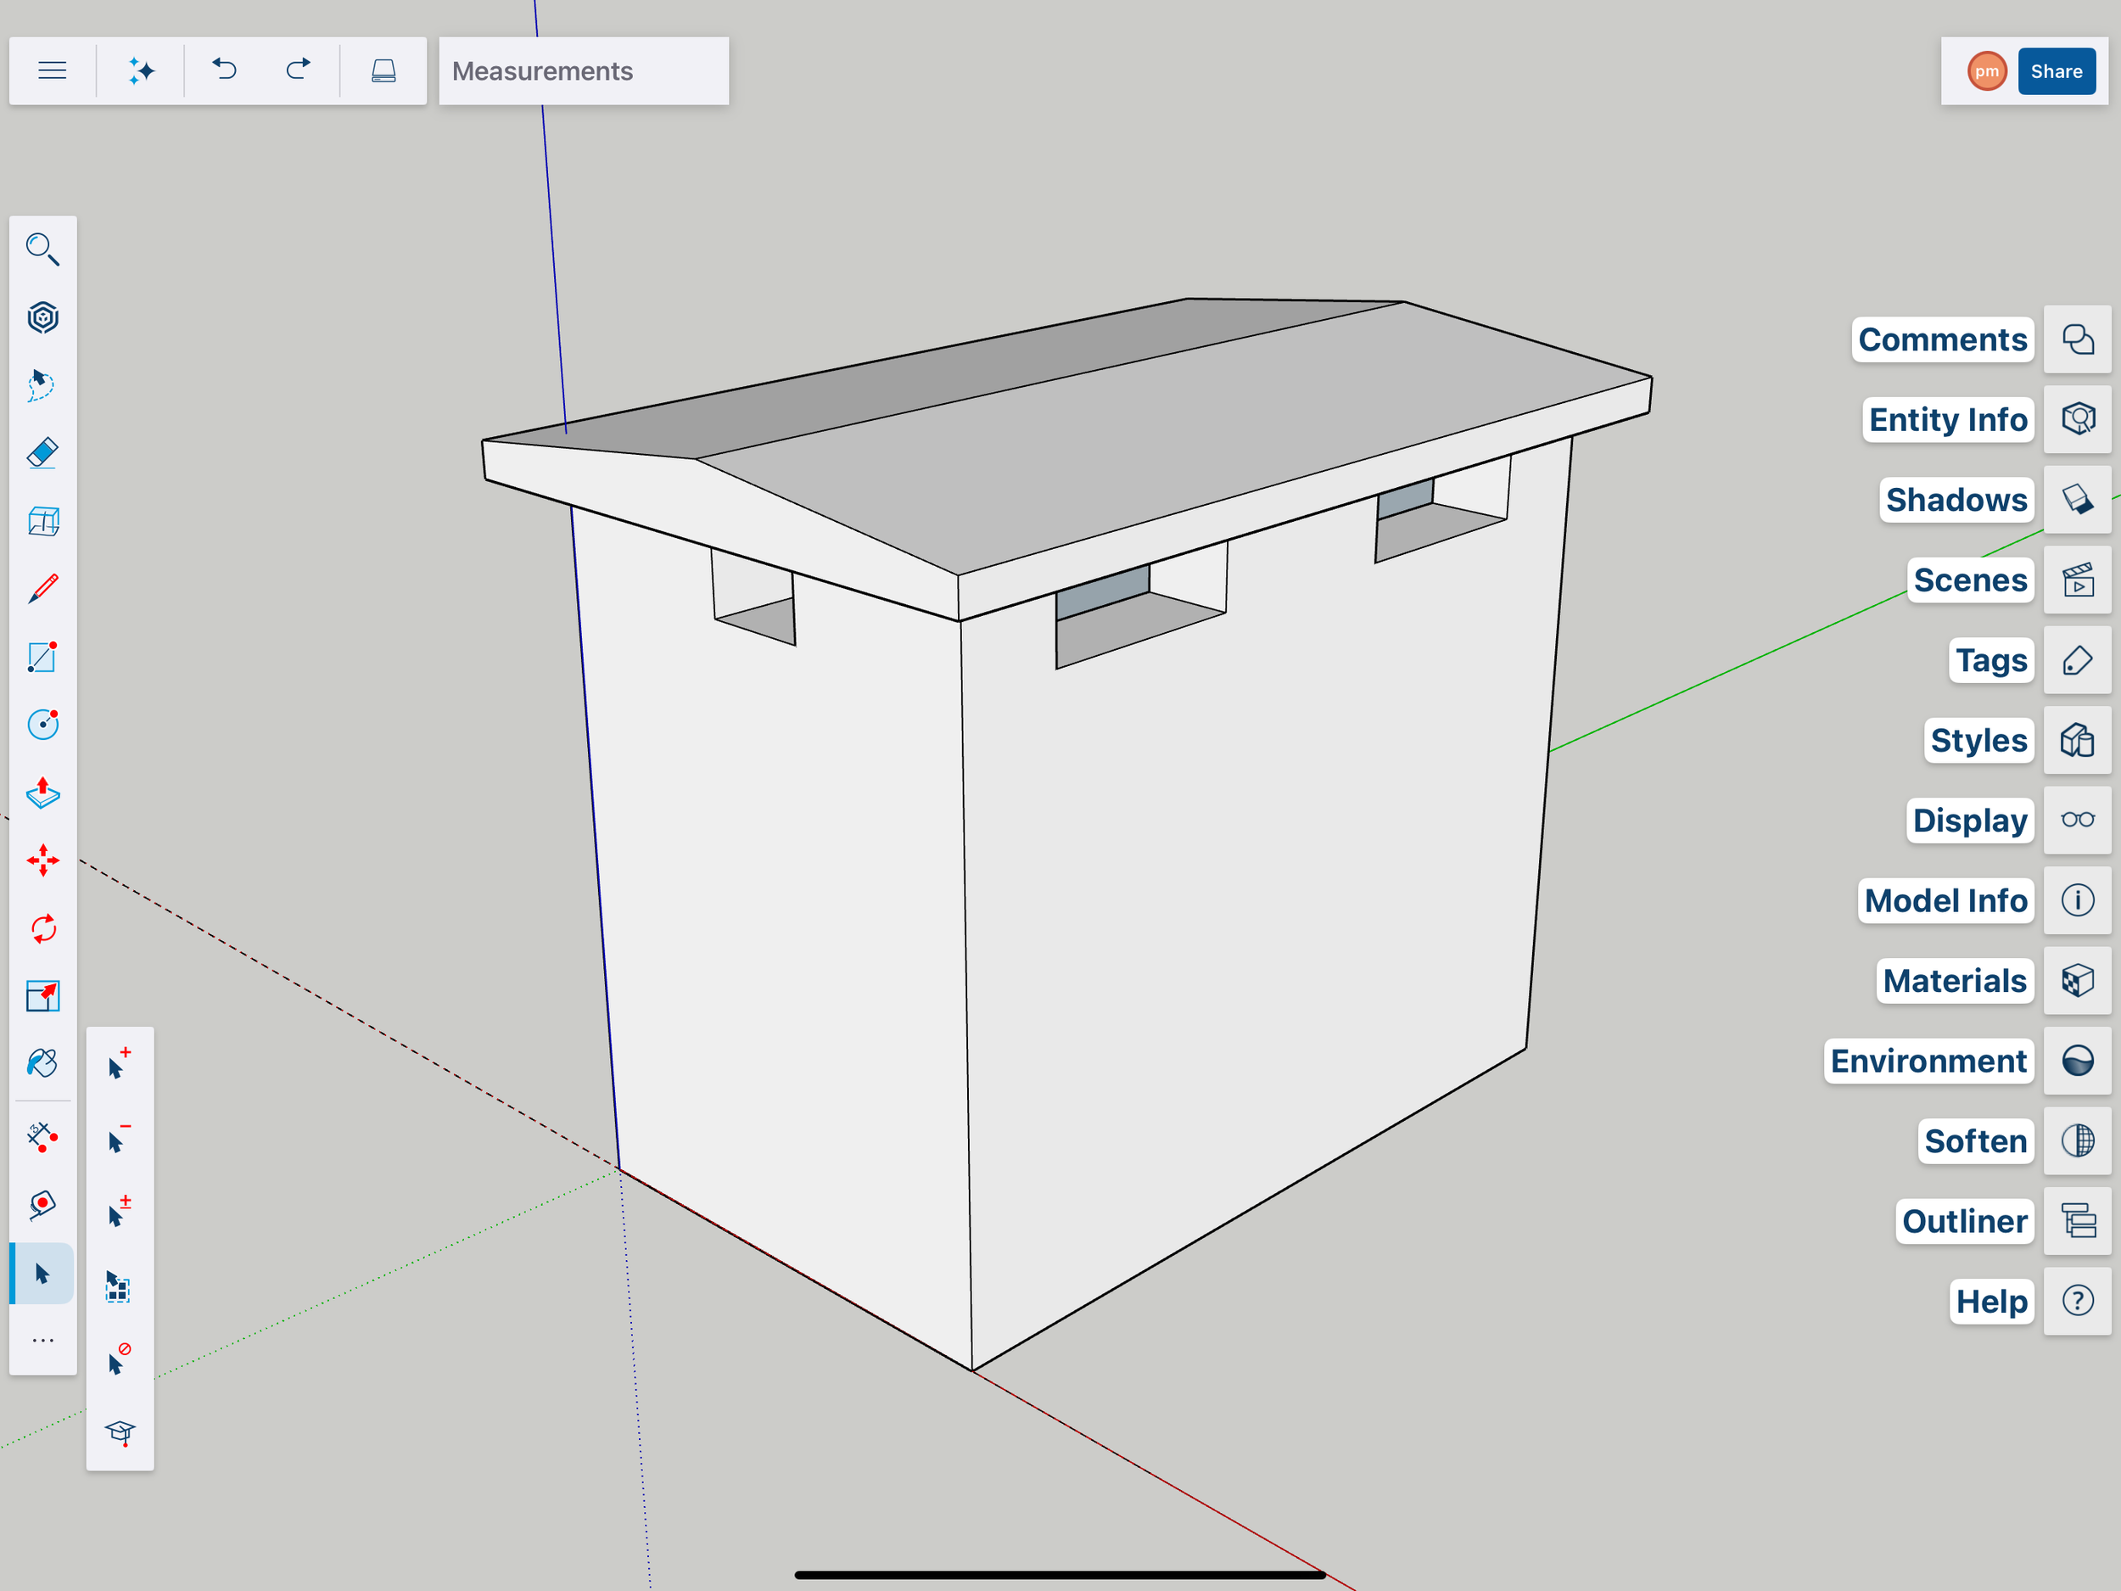Select the Orbit/look around tool
The height and width of the screenshot is (1591, 2121).
tap(43, 1205)
